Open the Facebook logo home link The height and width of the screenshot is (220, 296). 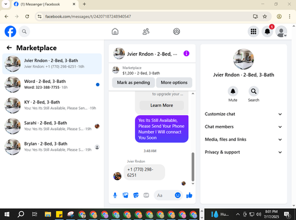point(10,31)
